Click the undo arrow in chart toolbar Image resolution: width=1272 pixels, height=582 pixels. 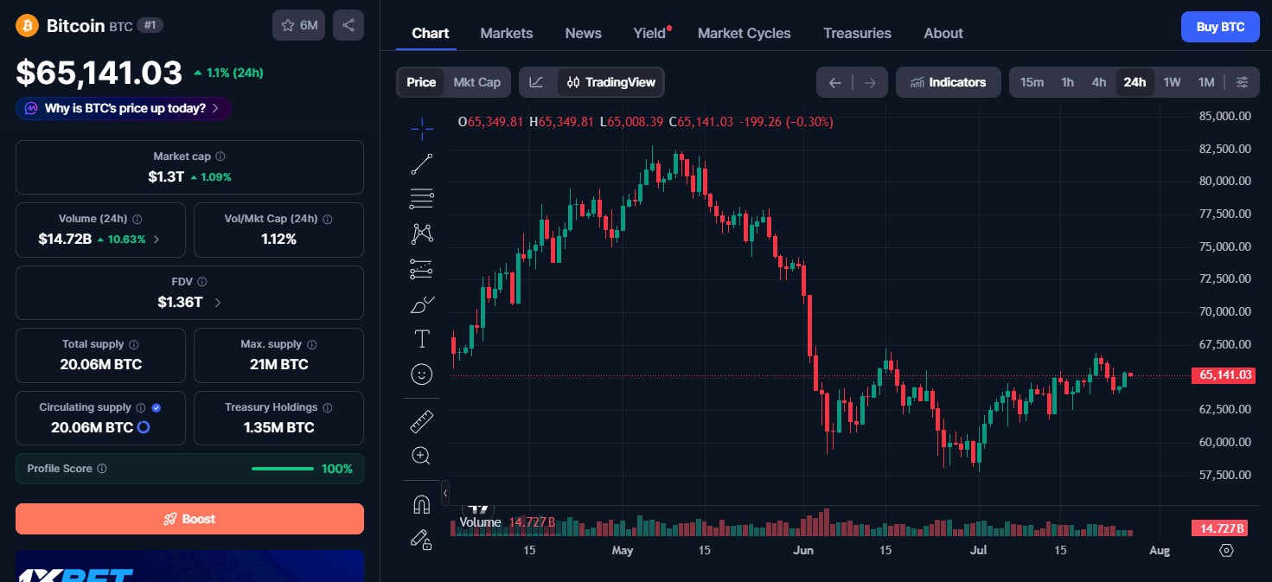tap(834, 82)
